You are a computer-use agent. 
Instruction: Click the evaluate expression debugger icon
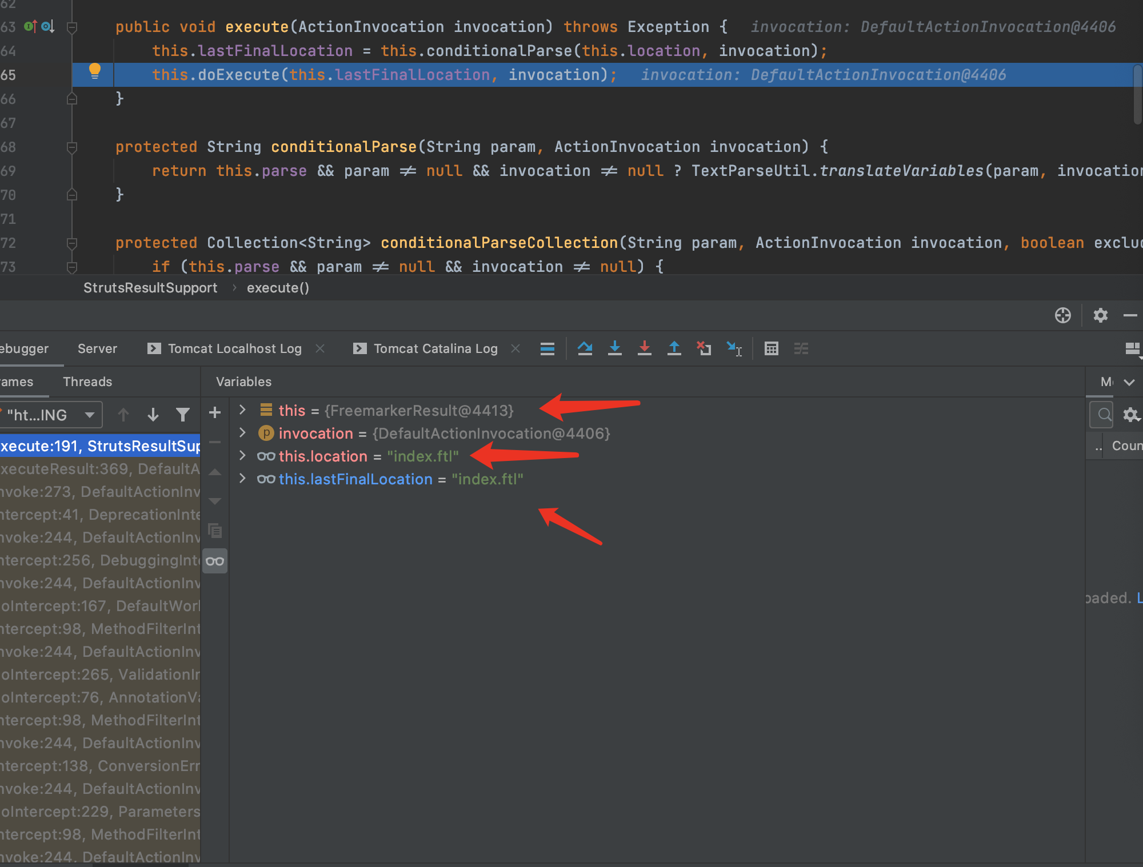pos(771,349)
